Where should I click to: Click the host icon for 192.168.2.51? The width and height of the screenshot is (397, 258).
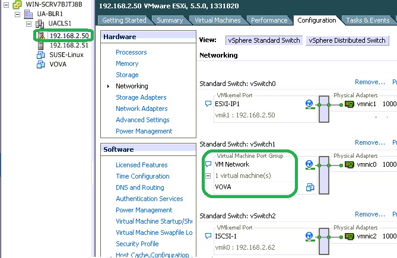40,46
